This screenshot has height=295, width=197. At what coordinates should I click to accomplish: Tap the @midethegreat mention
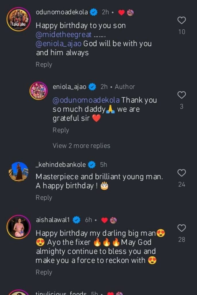click(x=64, y=35)
